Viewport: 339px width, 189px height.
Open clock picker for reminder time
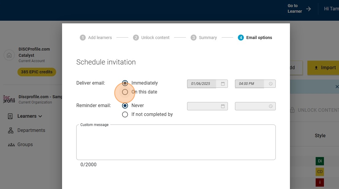click(x=271, y=106)
